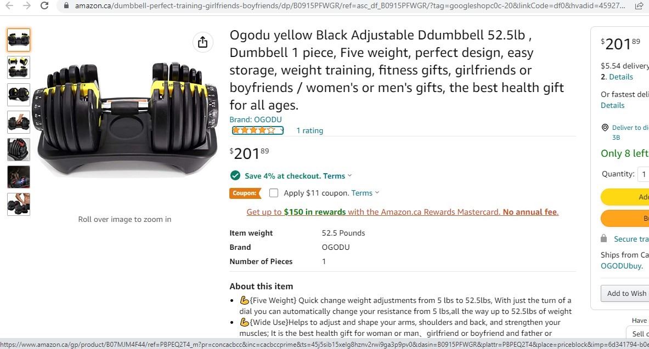Open the 1 rating link
Viewport: 649px width, 349px height.
click(309, 130)
